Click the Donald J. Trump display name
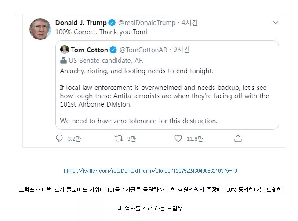The height and width of the screenshot is (221, 298). [x=81, y=23]
